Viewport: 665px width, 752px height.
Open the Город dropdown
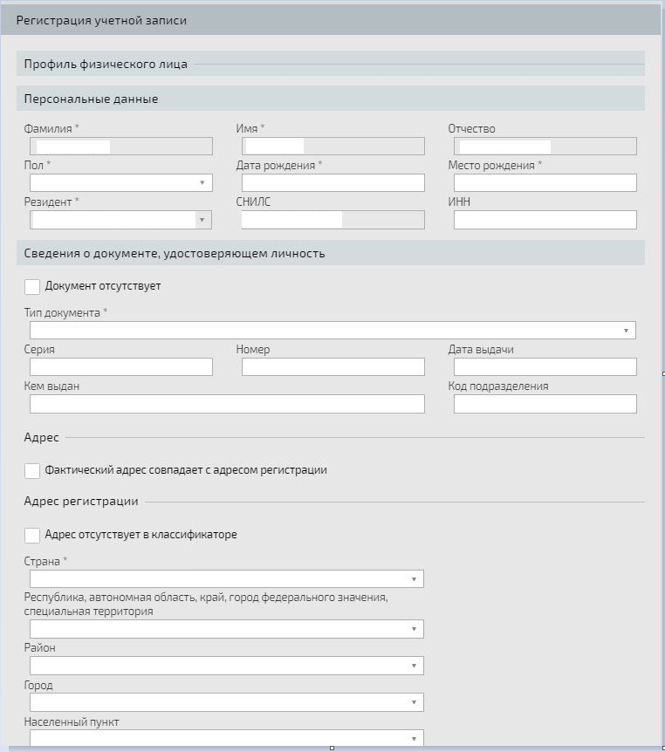click(x=226, y=702)
